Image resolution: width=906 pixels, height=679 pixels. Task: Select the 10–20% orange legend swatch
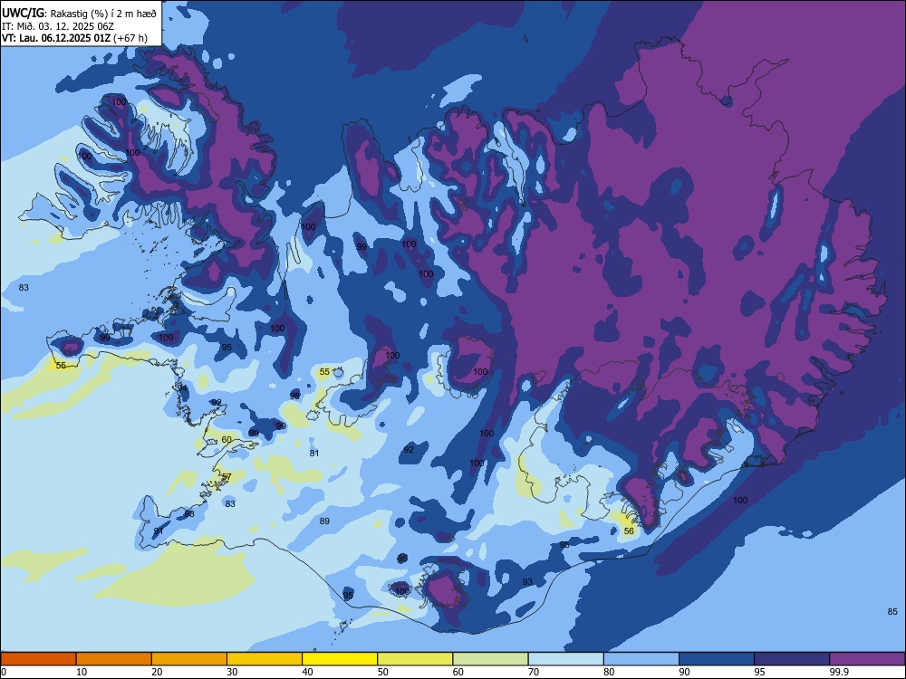[114, 659]
